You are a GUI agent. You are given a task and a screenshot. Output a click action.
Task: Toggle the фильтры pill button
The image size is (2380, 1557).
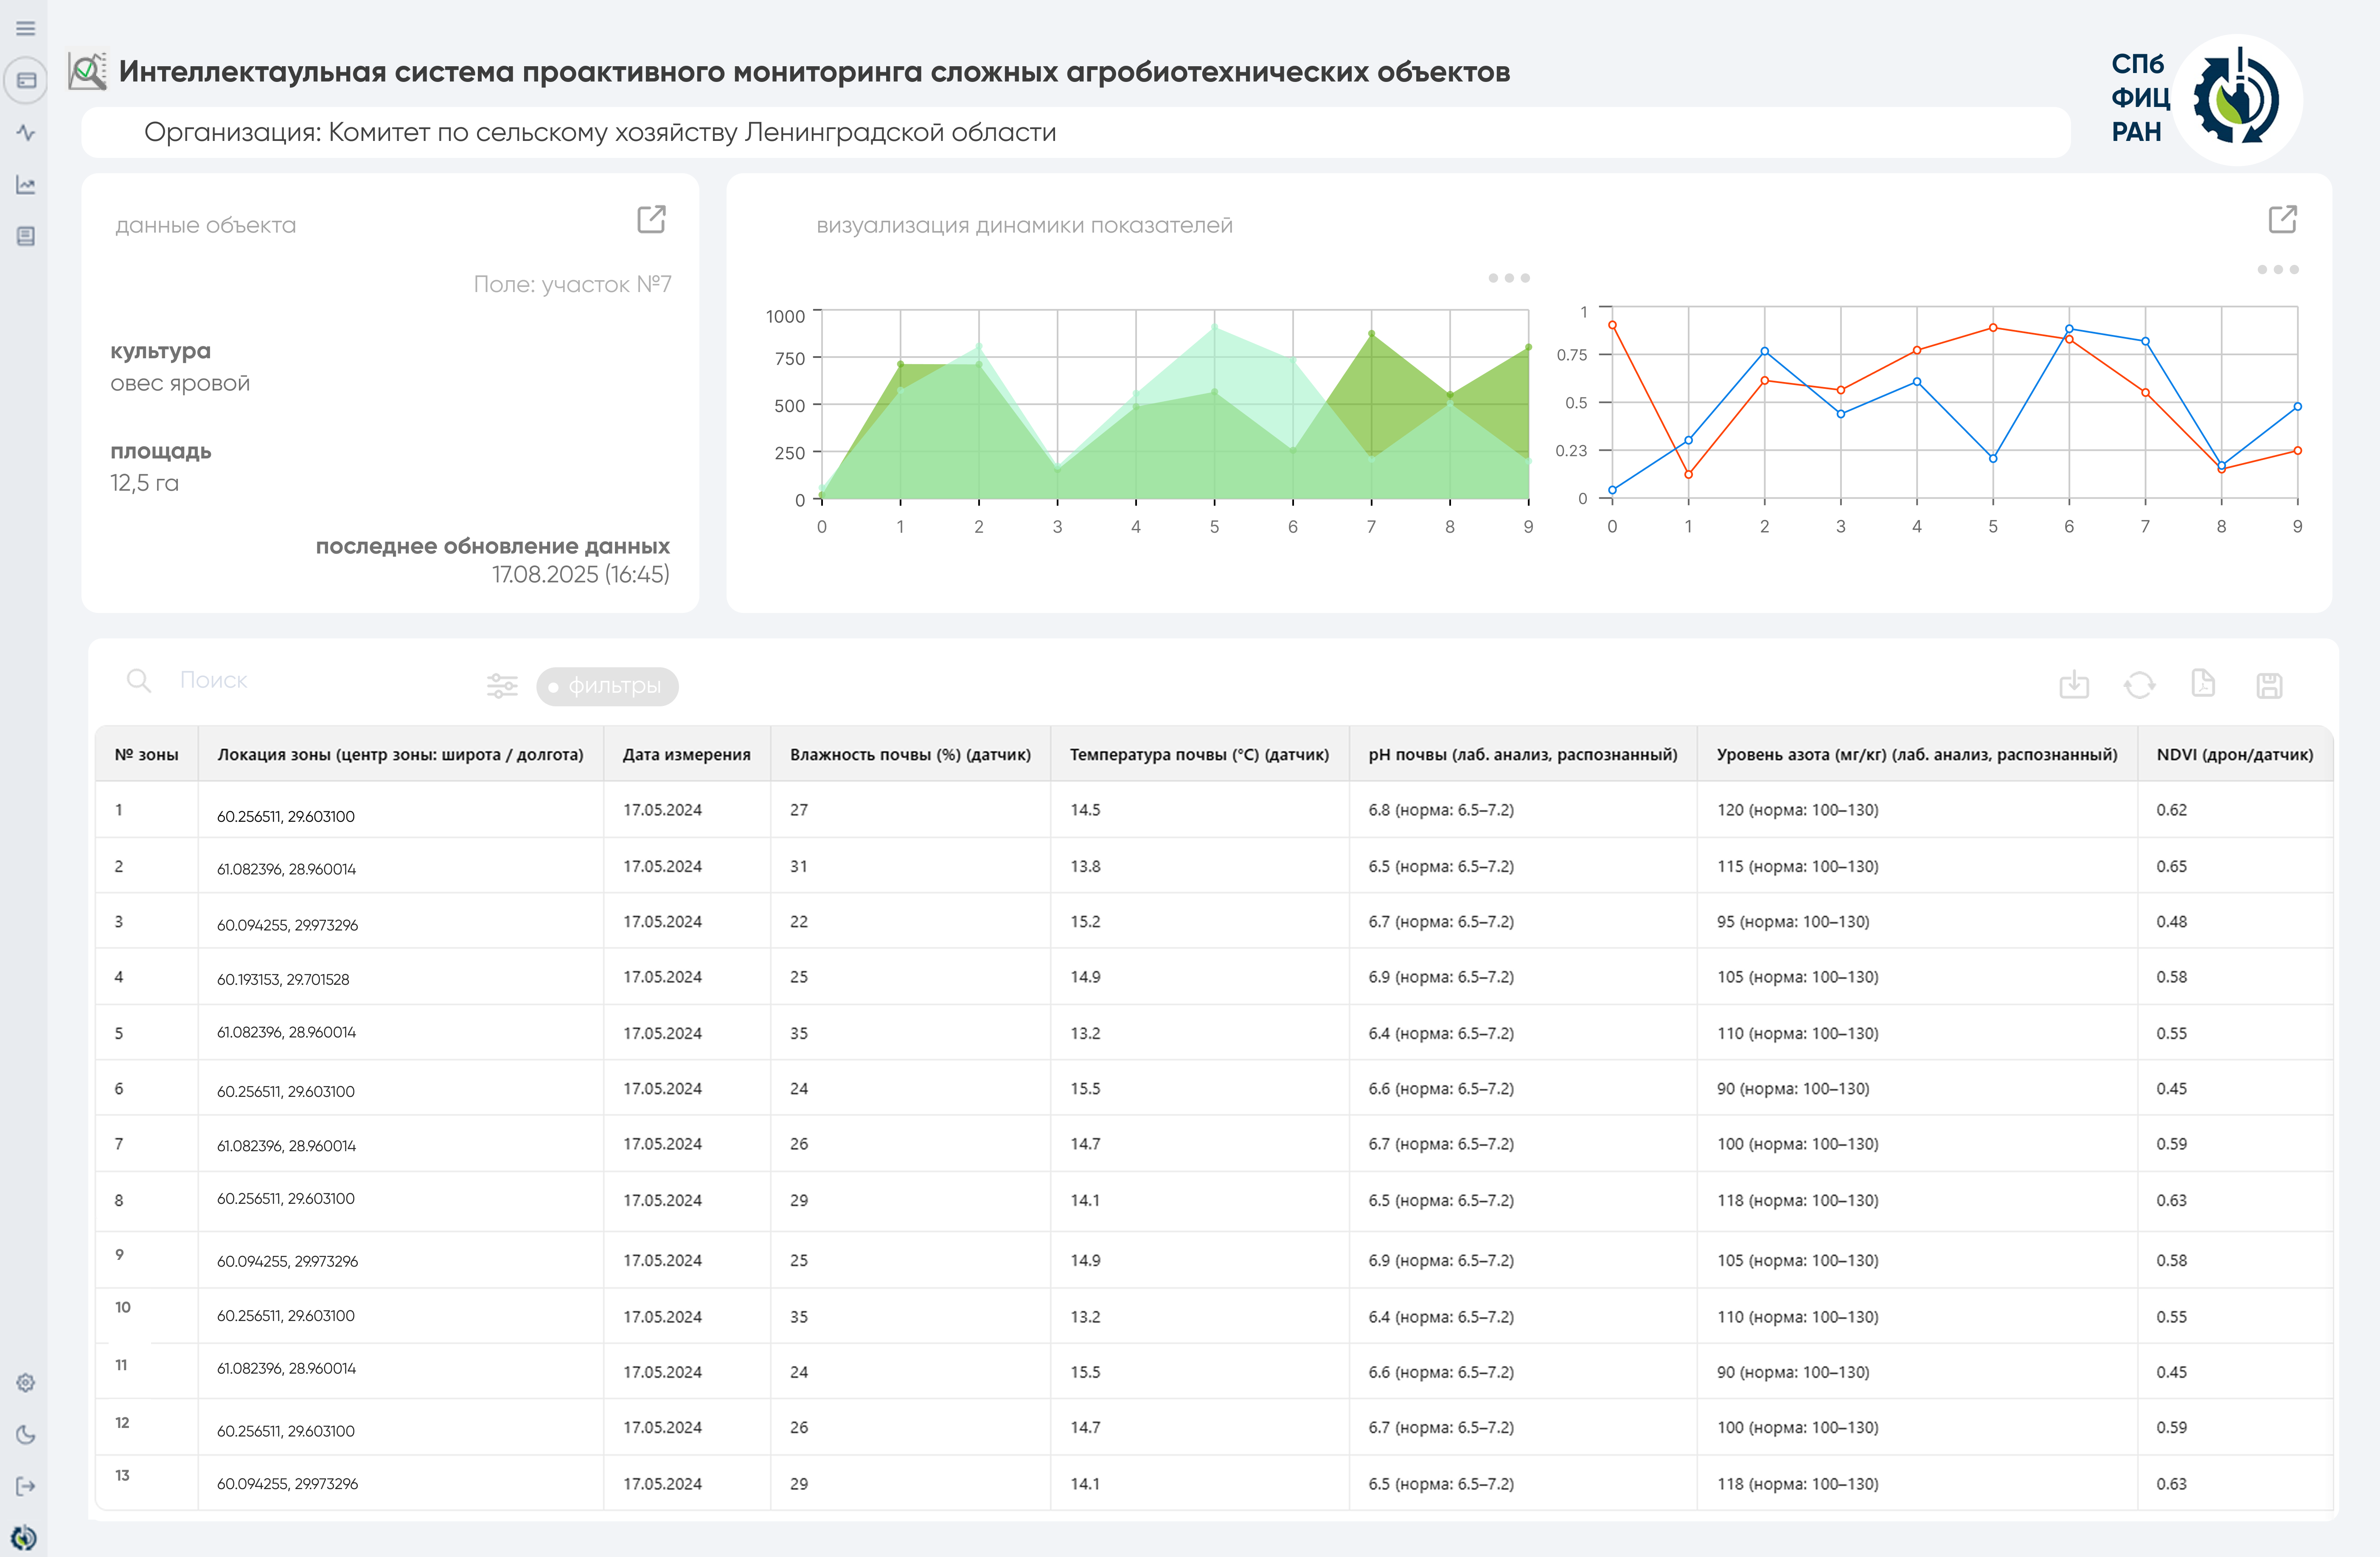(x=607, y=686)
